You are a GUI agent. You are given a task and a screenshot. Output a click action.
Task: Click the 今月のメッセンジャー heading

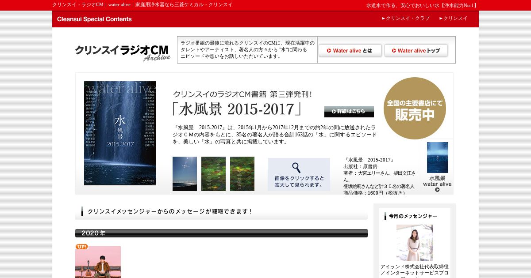tap(413, 216)
